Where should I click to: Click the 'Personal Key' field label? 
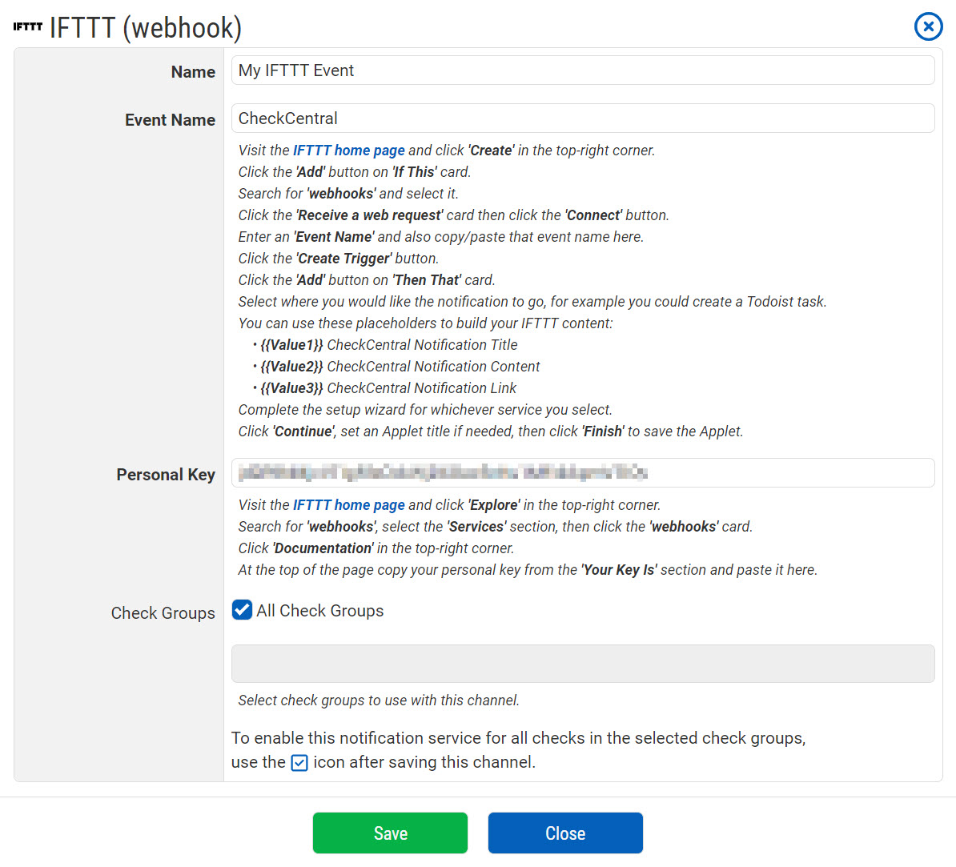166,475
